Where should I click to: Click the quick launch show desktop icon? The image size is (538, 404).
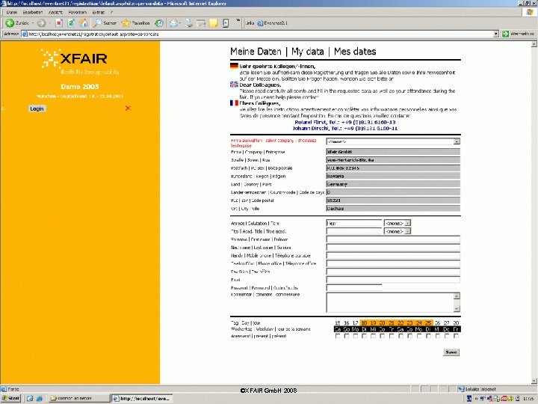tap(30, 399)
